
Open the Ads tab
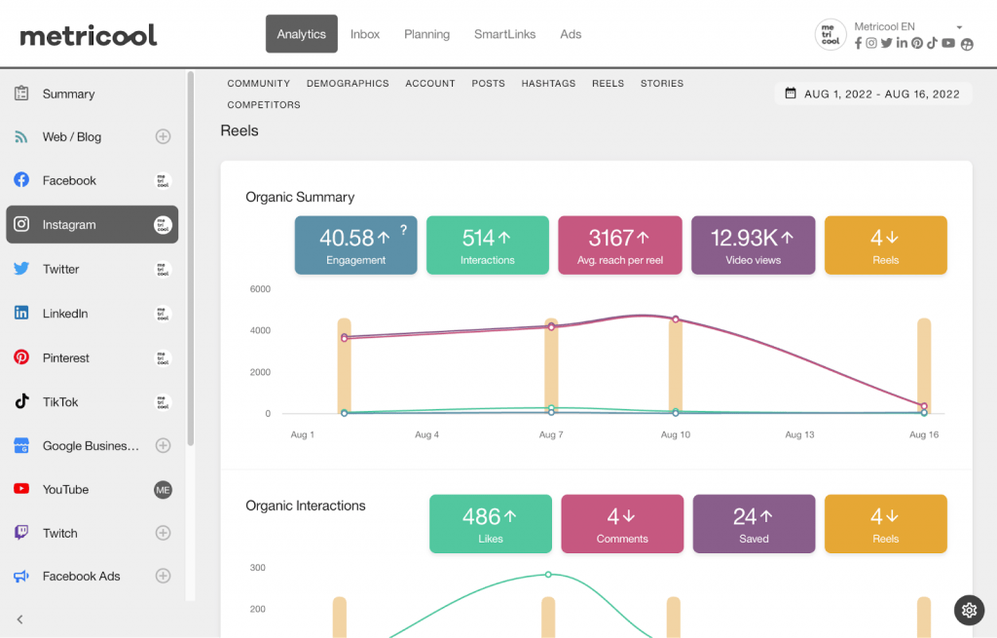click(571, 34)
